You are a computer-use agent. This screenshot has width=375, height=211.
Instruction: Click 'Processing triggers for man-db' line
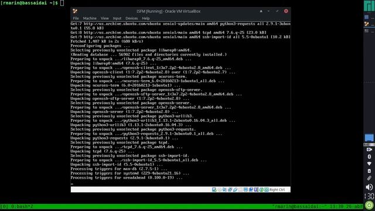pyautogui.click(x=119, y=169)
